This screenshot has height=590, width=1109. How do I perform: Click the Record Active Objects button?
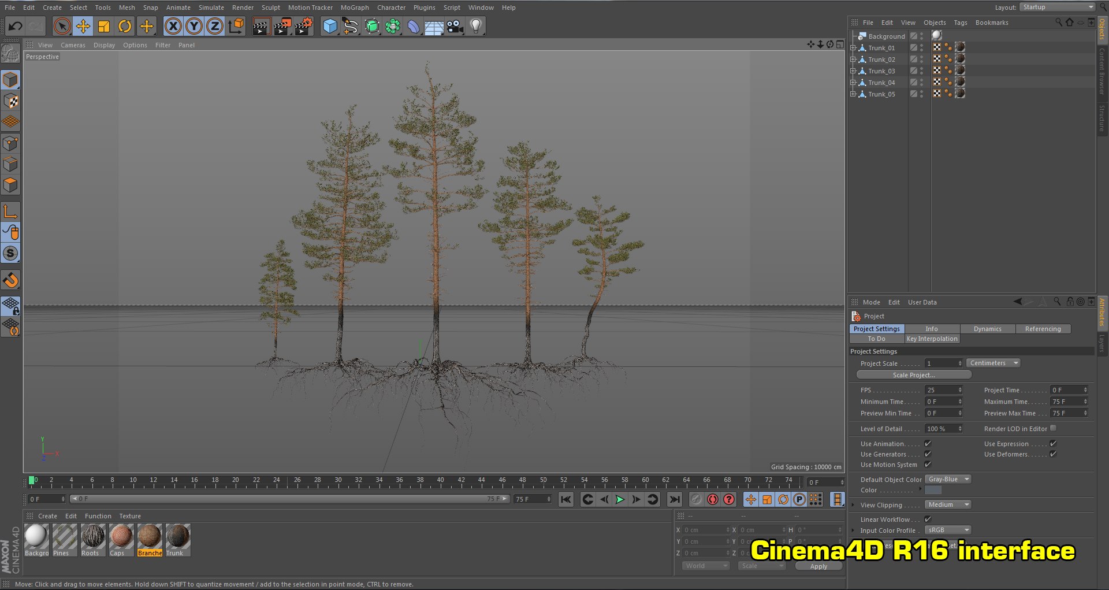click(697, 499)
